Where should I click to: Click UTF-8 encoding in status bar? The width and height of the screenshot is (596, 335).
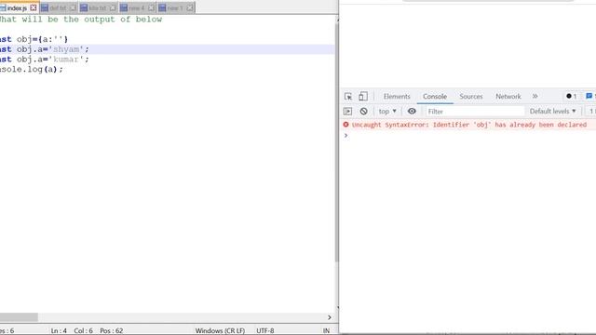pyautogui.click(x=264, y=331)
